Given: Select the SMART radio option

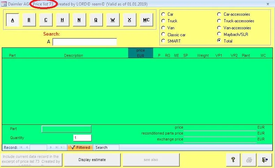Looking at the screenshot, I should pyautogui.click(x=163, y=41).
